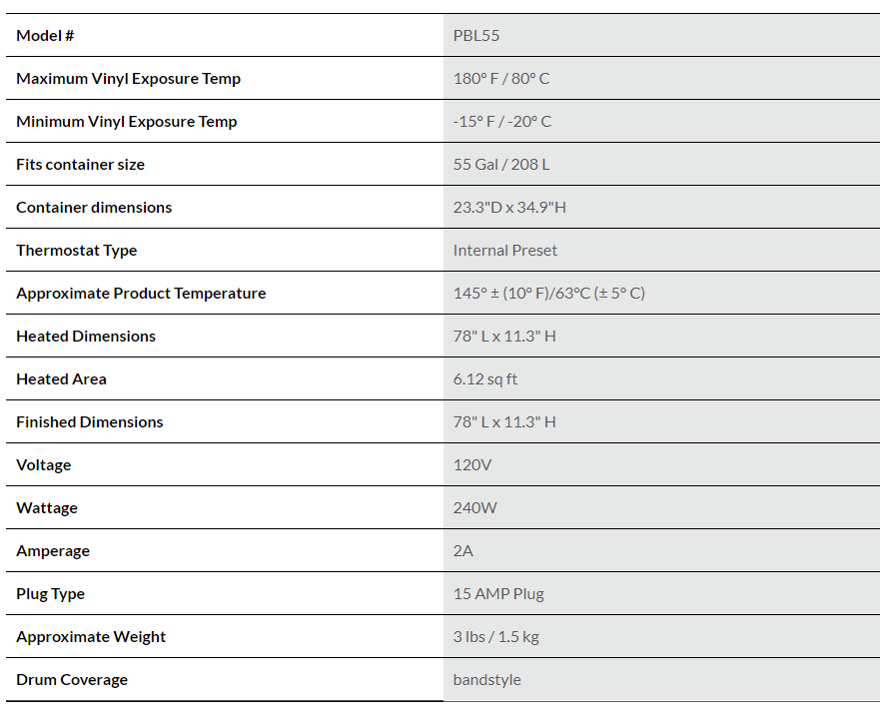Click the 120V voltage value
This screenshot has width=893, height=711.
tap(472, 465)
